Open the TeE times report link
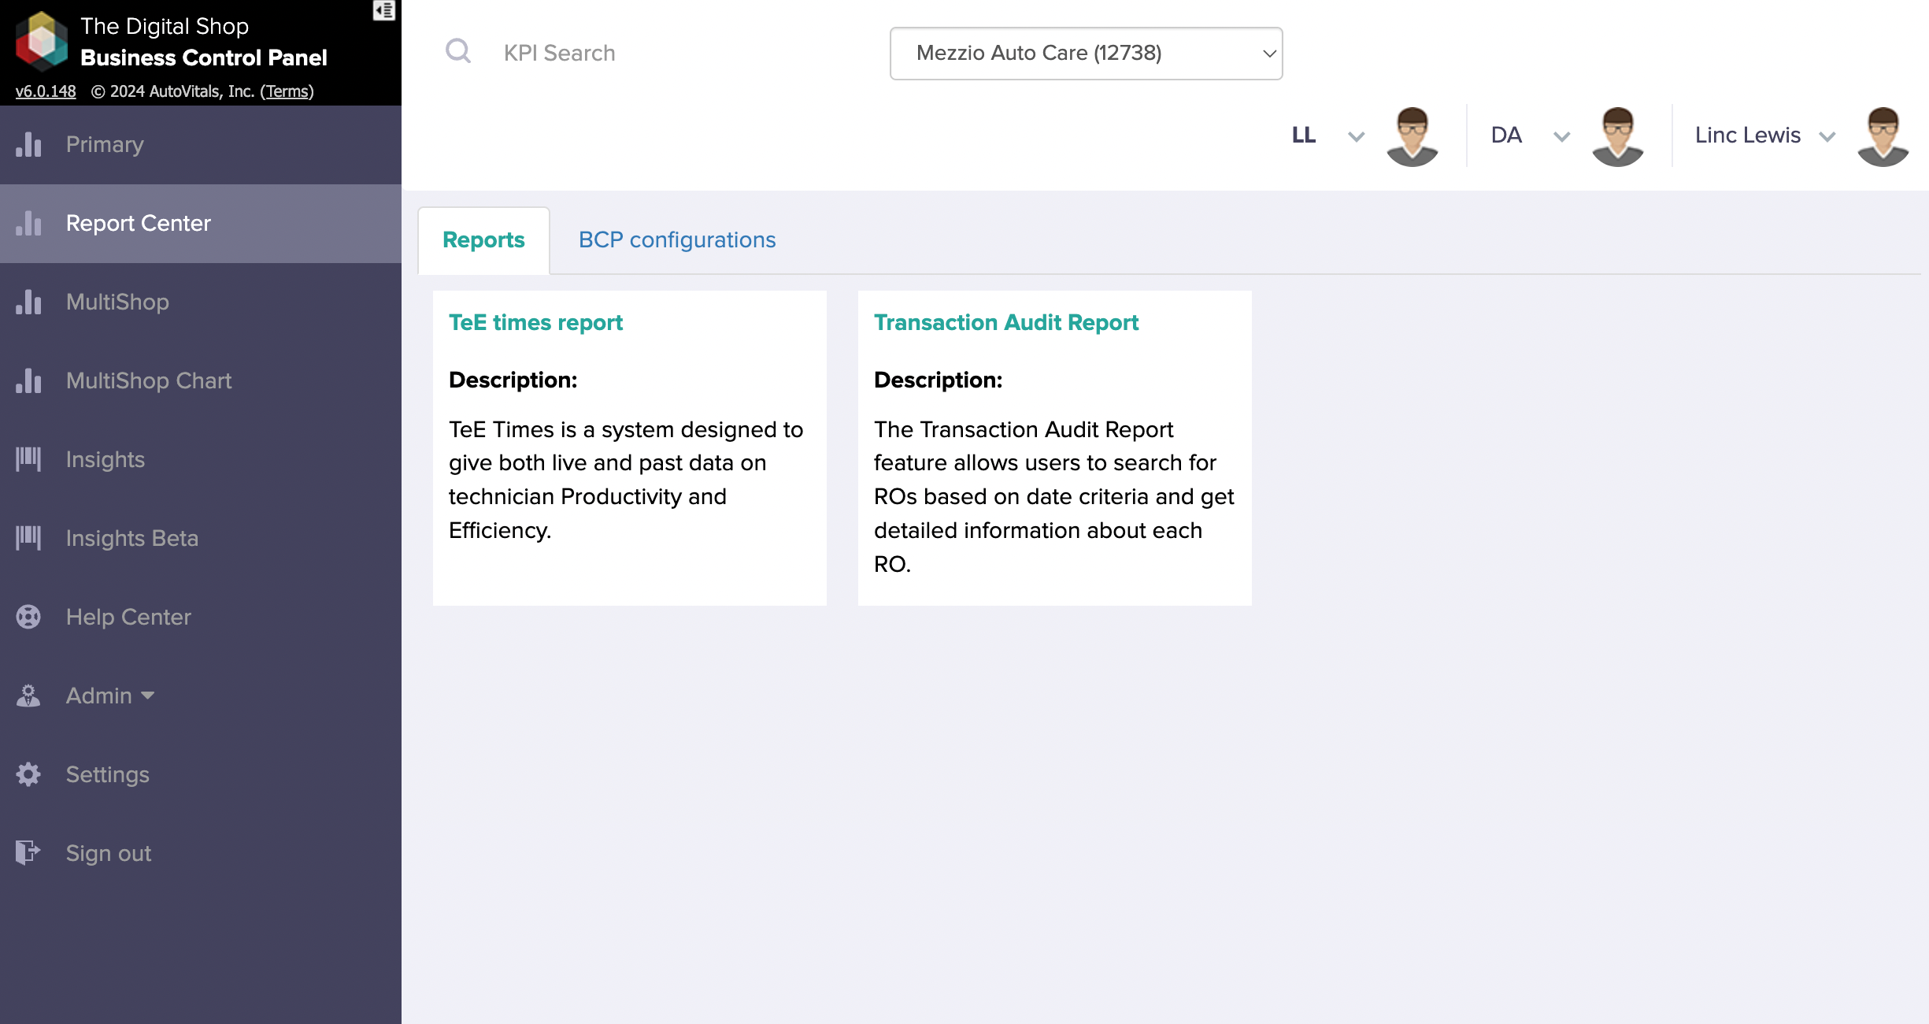The height and width of the screenshot is (1024, 1929). [x=535, y=323]
